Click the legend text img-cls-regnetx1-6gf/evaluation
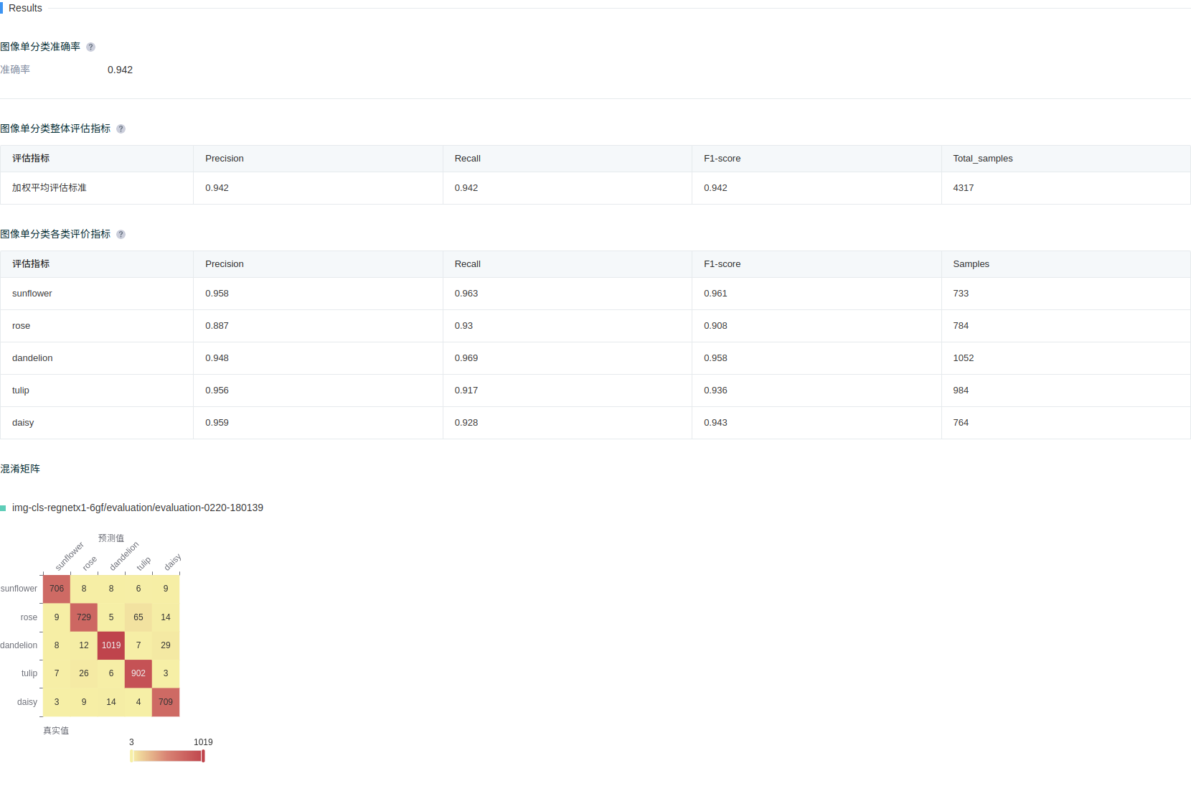The height and width of the screenshot is (804, 1191). pos(138,508)
